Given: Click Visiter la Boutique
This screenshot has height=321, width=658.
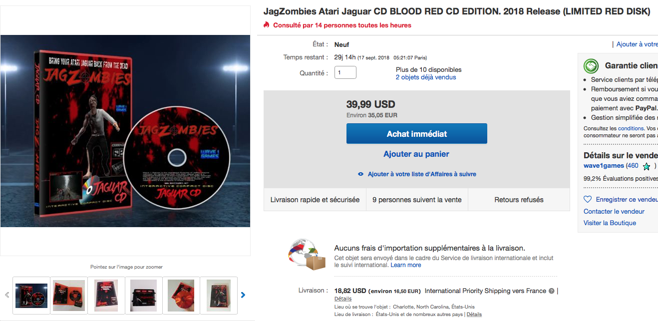Looking at the screenshot, I should 610,223.
